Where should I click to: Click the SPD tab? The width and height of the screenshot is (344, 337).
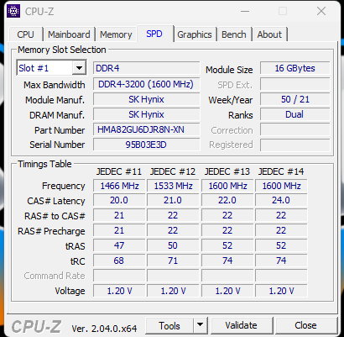[154, 34]
